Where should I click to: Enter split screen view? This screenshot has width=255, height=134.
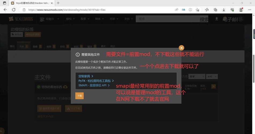click(190, 10)
